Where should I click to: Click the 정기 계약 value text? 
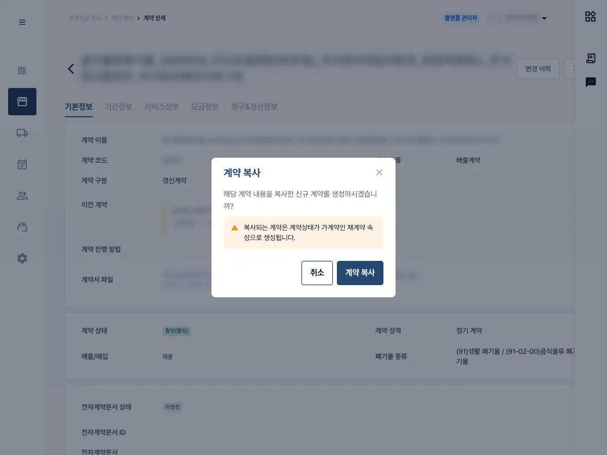click(x=469, y=331)
